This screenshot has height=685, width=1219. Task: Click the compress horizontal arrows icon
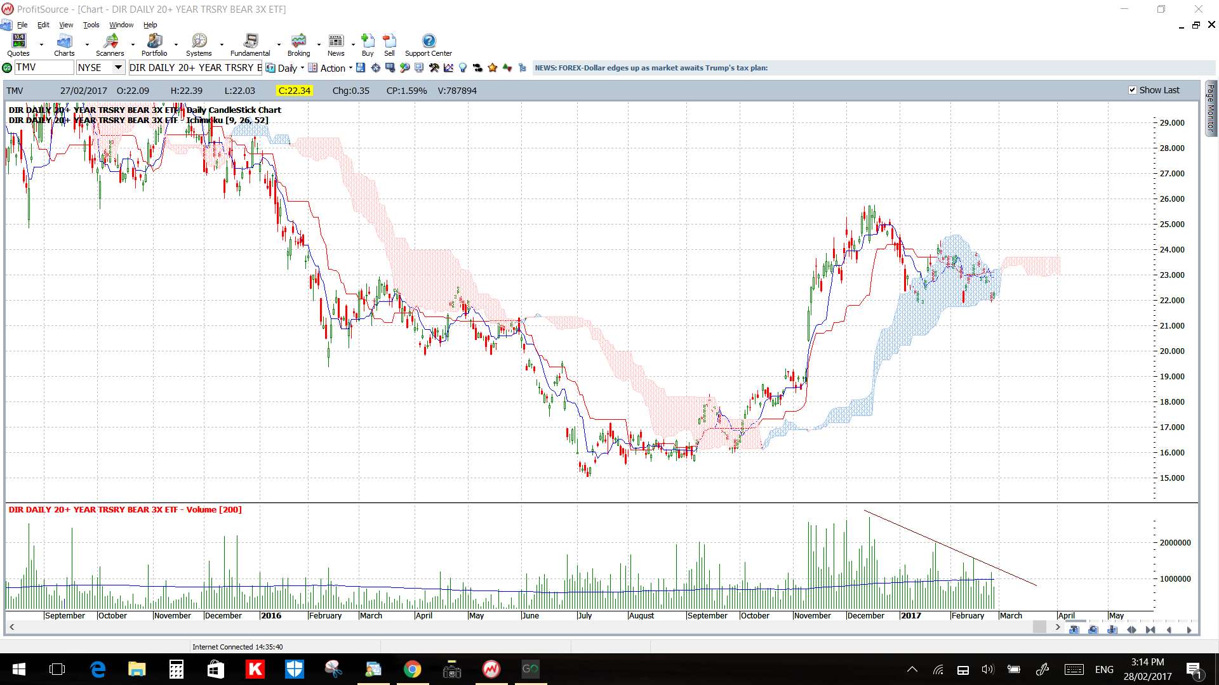1150,630
